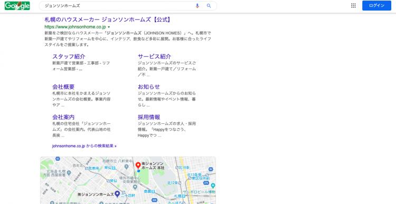
Task: Click the 北12条 station marker on map
Action: coord(180,183)
